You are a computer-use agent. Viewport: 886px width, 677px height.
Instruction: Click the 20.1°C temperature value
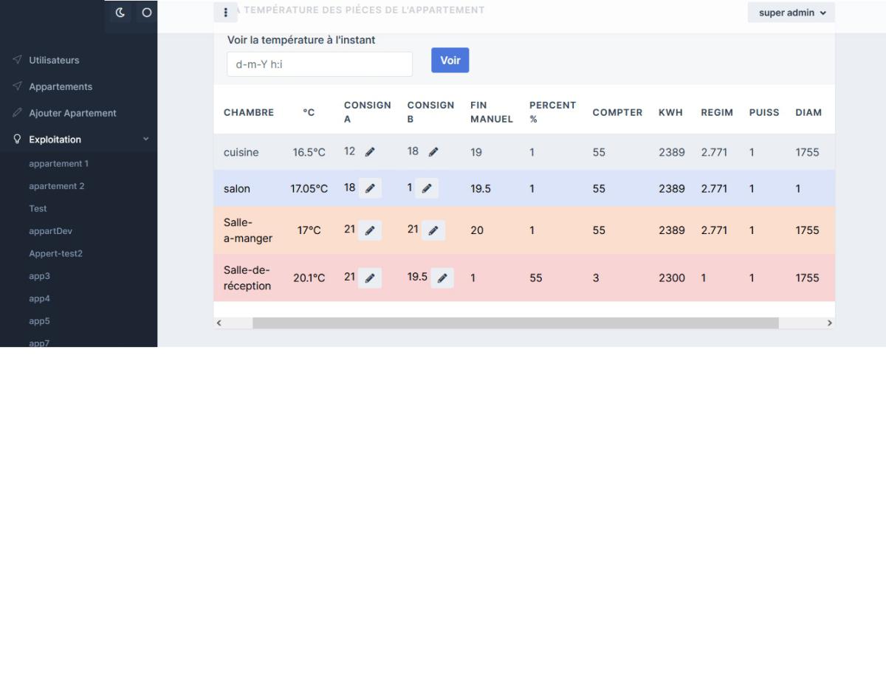tap(309, 278)
